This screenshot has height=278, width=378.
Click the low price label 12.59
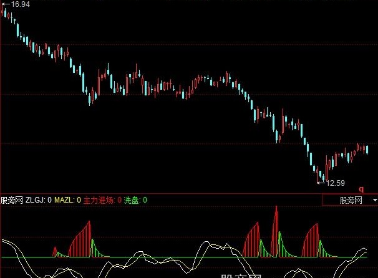click(x=336, y=183)
